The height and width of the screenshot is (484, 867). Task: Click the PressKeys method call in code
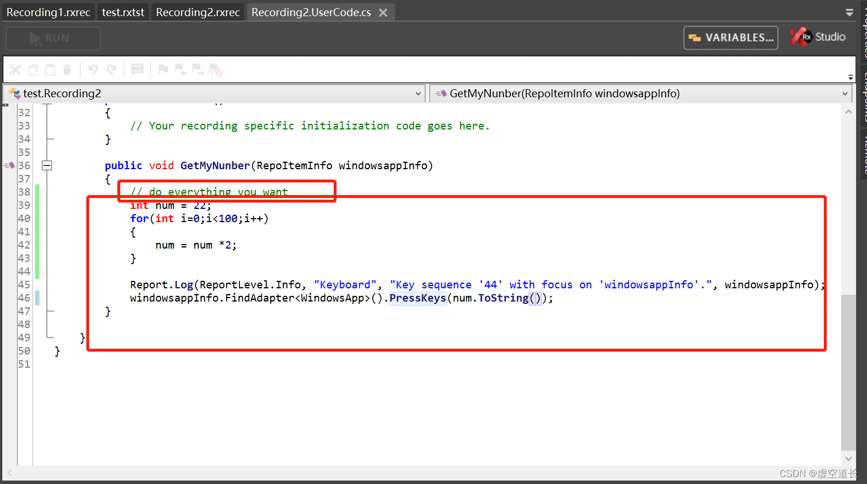(418, 298)
